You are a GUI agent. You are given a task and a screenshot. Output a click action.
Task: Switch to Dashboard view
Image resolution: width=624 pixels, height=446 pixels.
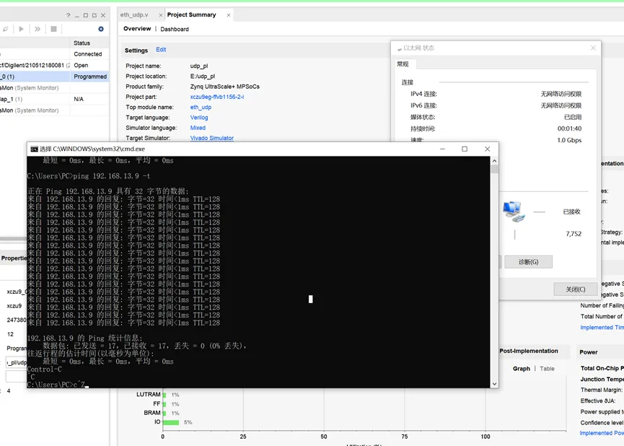[175, 29]
